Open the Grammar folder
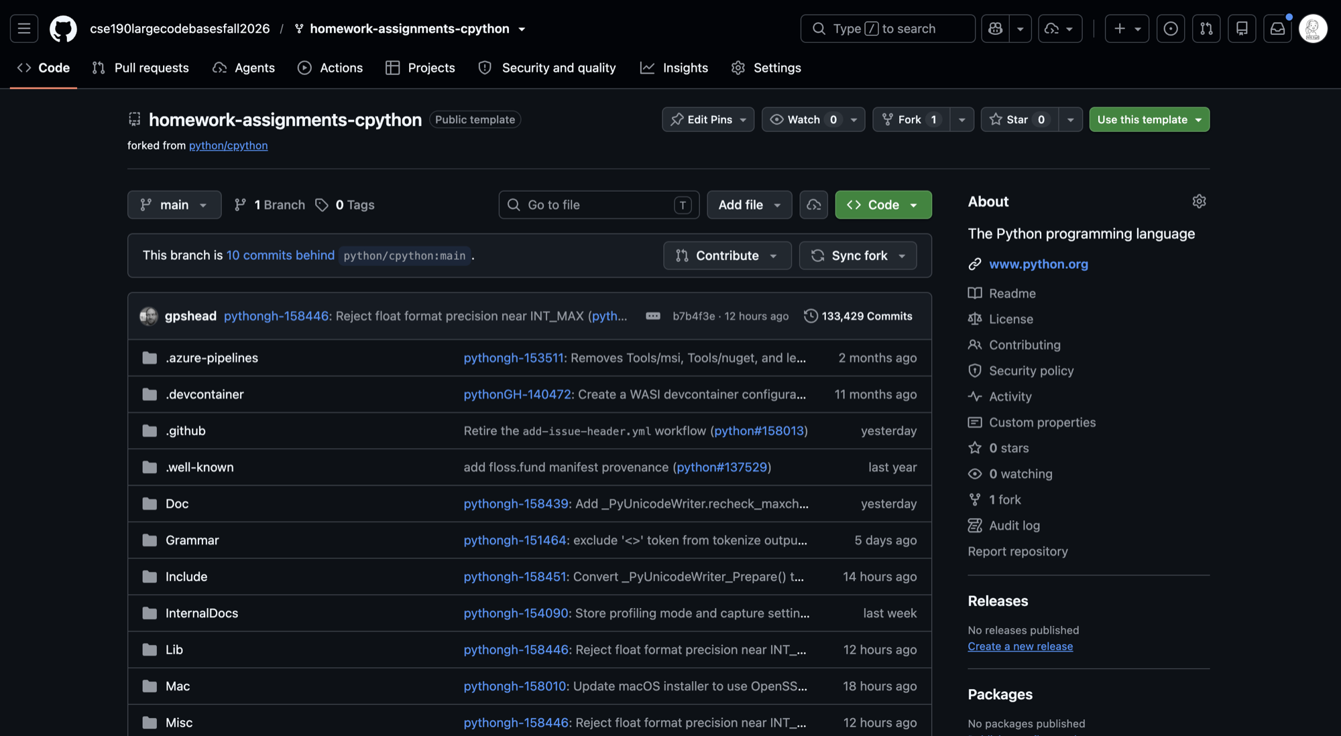The width and height of the screenshot is (1341, 736). [x=192, y=540]
